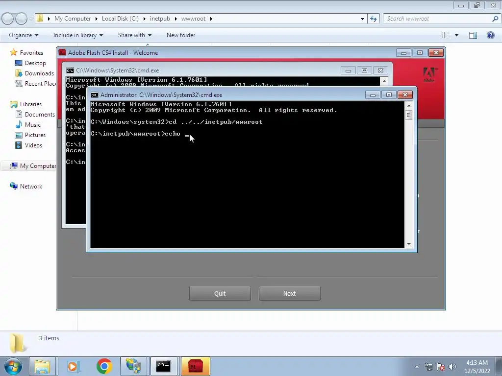Open the volume speaker tray icon
502x376 pixels.
(x=452, y=367)
